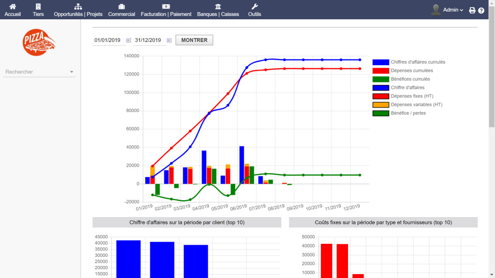The height and width of the screenshot is (278, 495).
Task: Click the Bénéfices cumulés legend label
Action: point(410,79)
